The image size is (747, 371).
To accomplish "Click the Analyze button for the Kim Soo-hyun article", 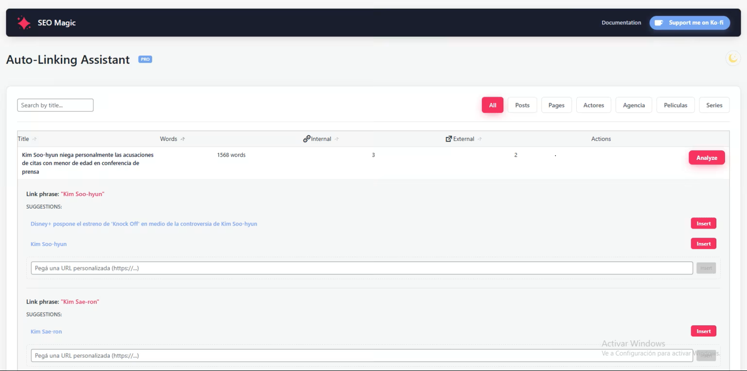I will tap(707, 158).
